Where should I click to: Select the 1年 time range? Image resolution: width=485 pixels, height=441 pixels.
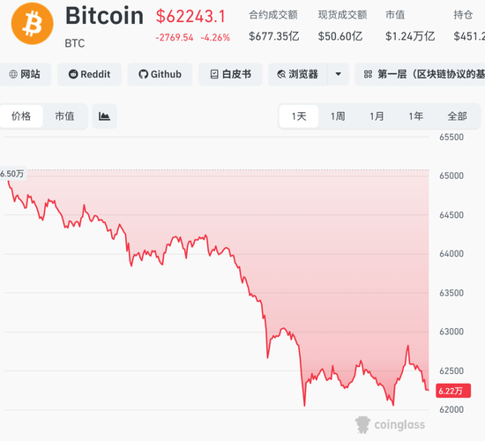coord(415,116)
